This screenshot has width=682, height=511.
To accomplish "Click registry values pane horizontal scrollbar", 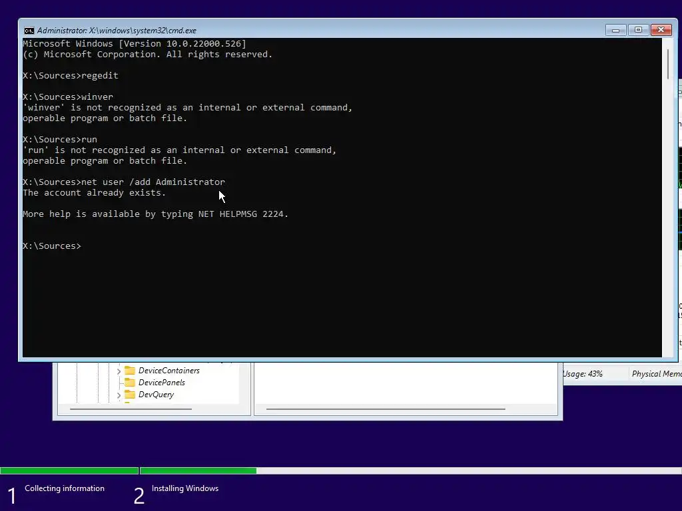I will tap(386, 409).
